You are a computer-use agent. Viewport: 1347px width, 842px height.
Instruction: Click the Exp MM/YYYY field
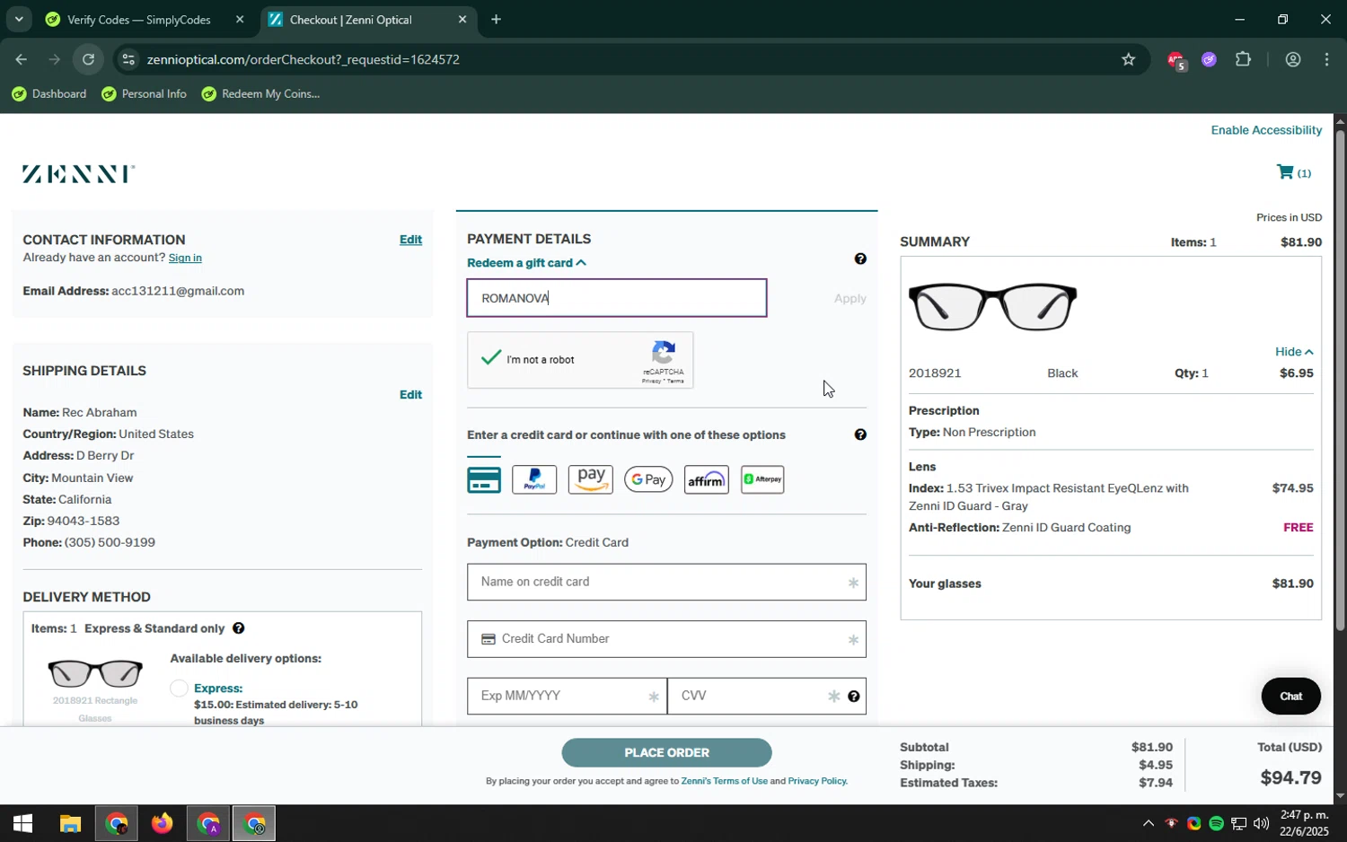click(567, 697)
